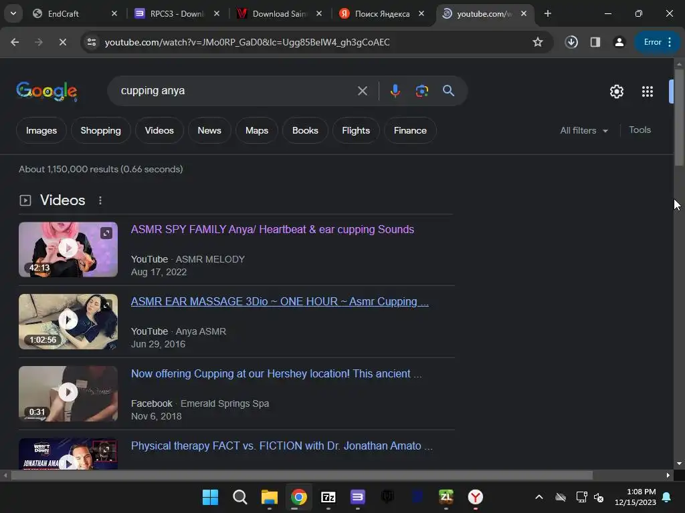The image size is (685, 513).
Task: Filter results by Books
Action: [x=305, y=130]
